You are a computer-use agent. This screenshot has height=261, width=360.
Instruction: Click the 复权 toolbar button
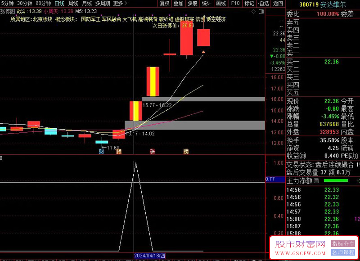(x=164, y=3)
